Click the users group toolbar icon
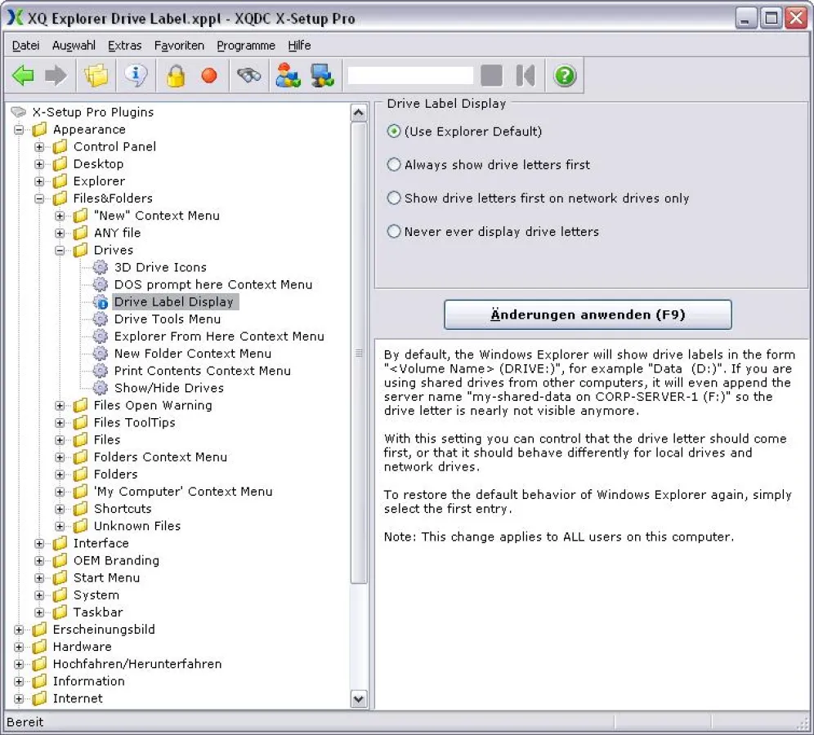This screenshot has width=814, height=735. [288, 76]
